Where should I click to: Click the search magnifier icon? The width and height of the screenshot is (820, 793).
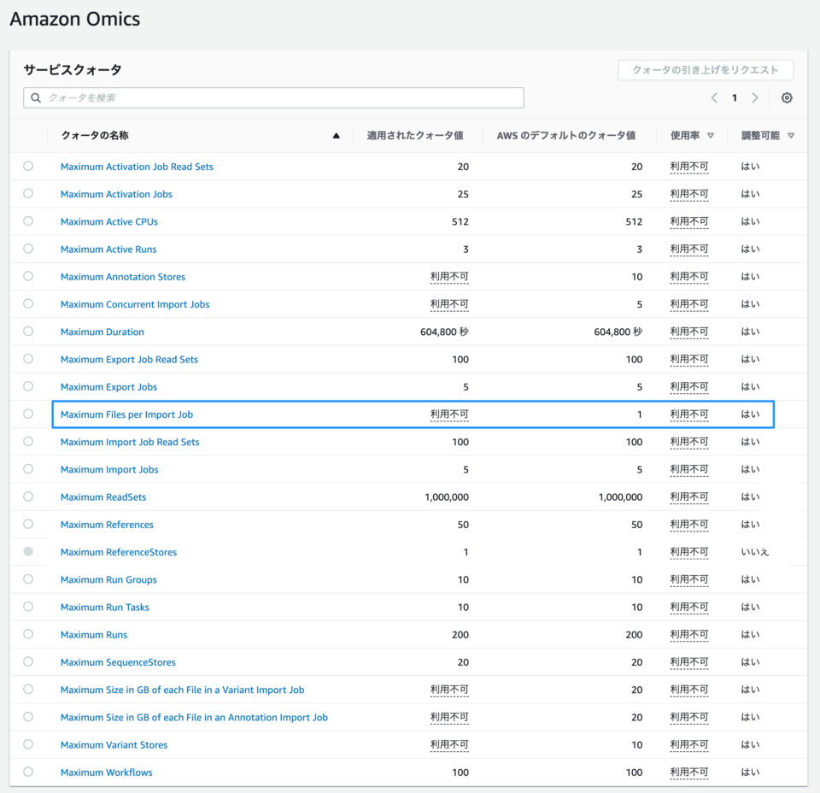tap(36, 97)
